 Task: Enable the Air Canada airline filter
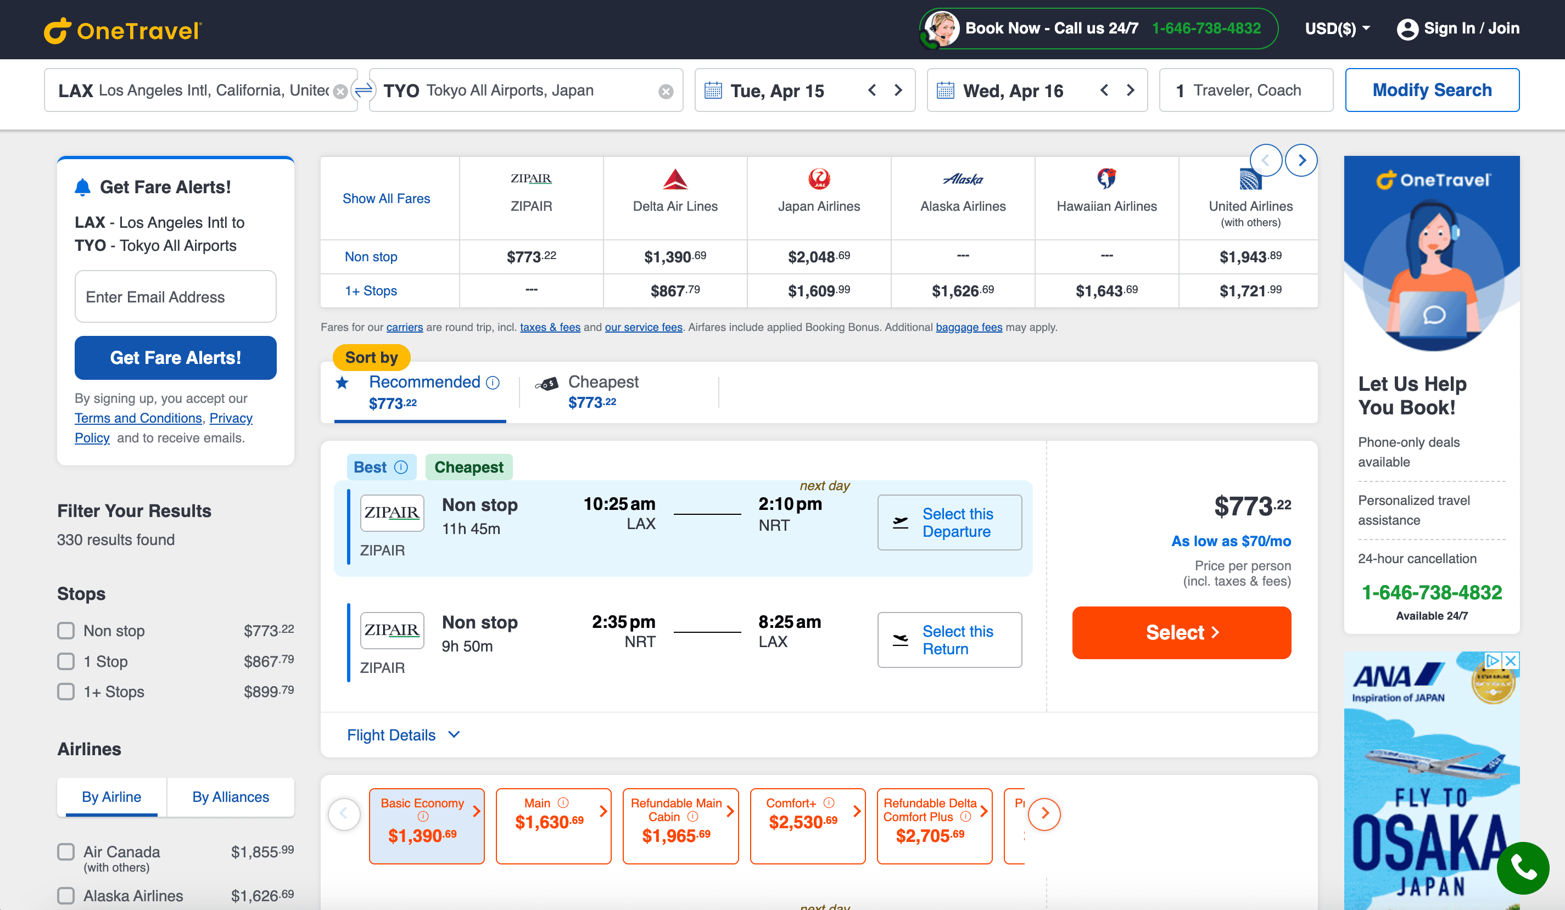66,852
